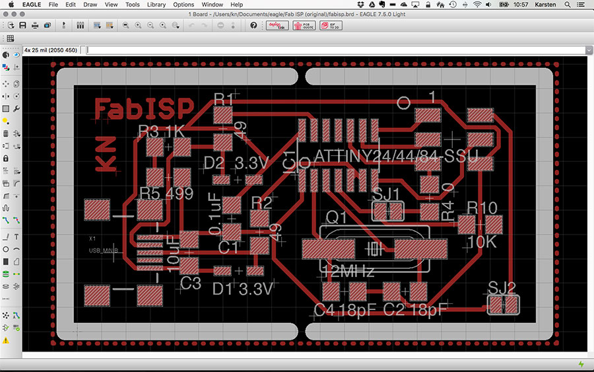This screenshot has height=372, width=594.
Task: Select the Rect tool
Action: tap(6, 262)
